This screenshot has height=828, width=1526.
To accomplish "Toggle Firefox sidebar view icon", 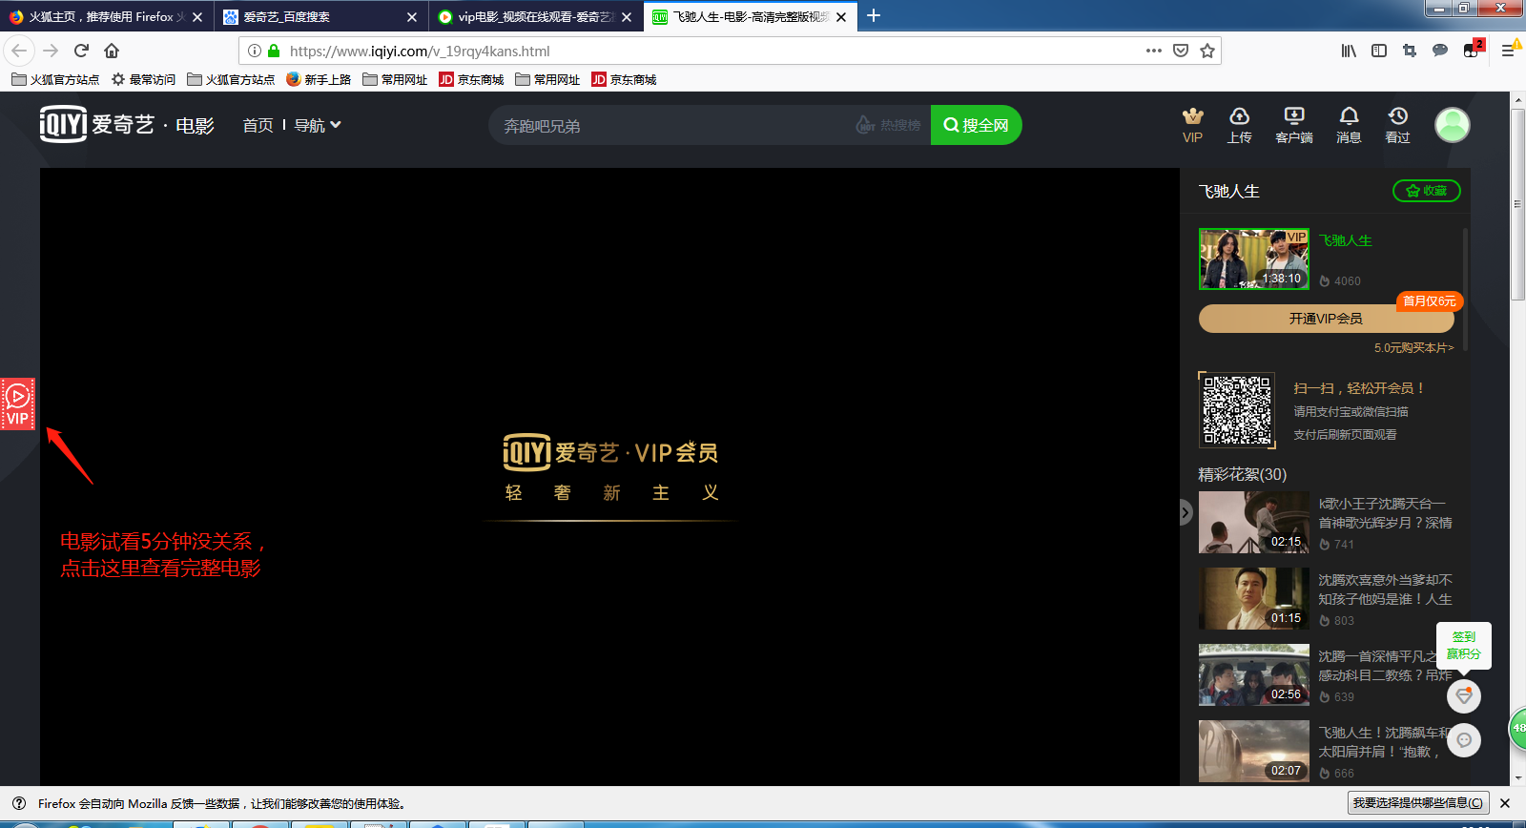I will [x=1379, y=51].
